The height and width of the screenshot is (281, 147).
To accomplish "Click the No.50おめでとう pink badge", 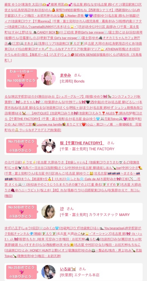I will click(21, 212).
